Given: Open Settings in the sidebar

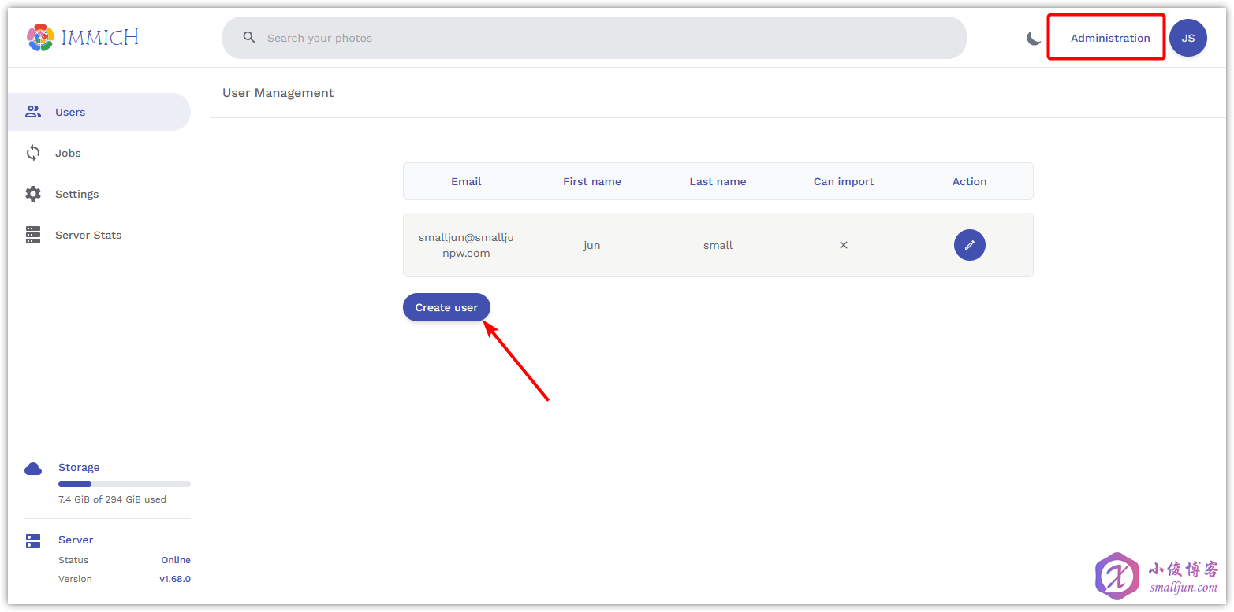Looking at the screenshot, I should (99, 194).
